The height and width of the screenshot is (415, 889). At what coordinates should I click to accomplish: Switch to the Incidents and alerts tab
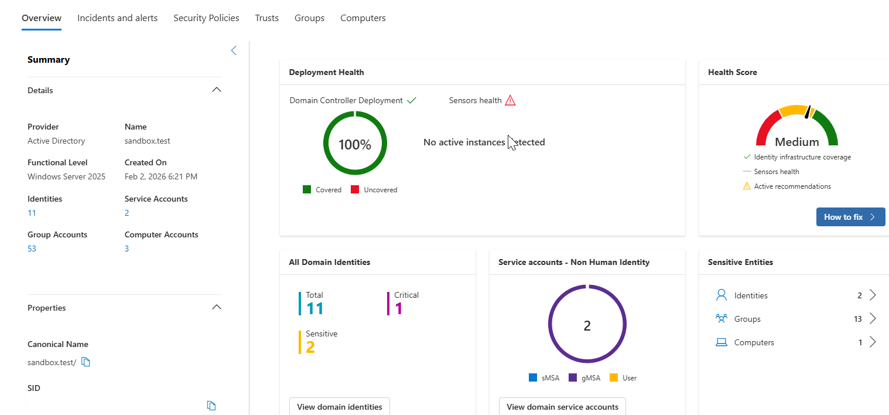pyautogui.click(x=117, y=18)
